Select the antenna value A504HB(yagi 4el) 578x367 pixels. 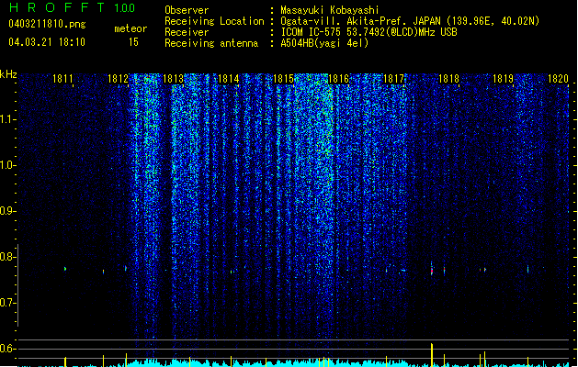tap(324, 43)
